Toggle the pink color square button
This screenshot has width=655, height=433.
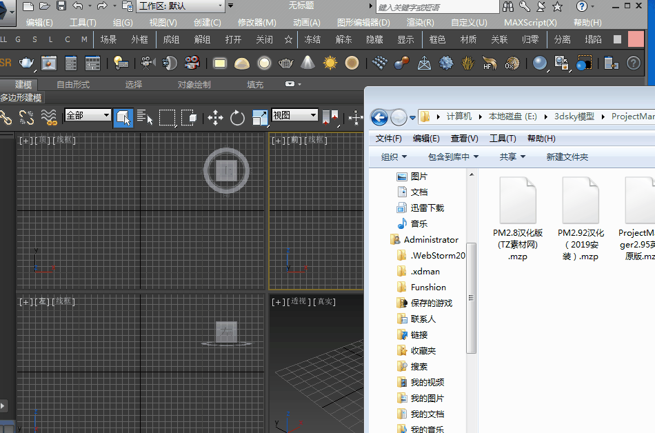tap(636, 39)
